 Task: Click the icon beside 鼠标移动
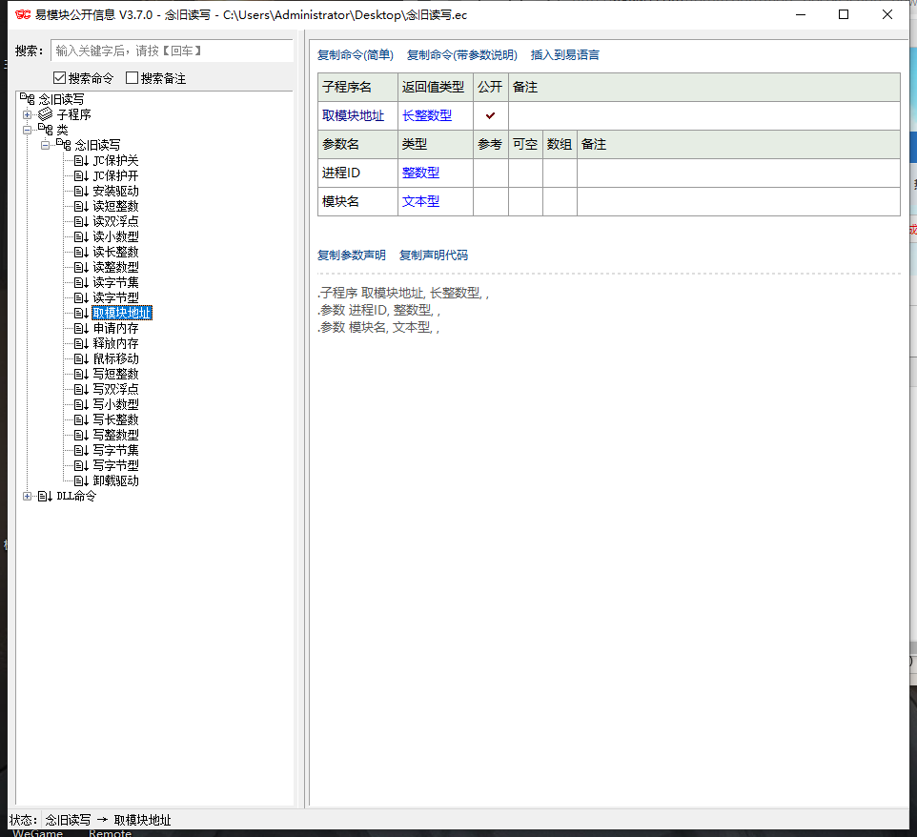(x=82, y=358)
